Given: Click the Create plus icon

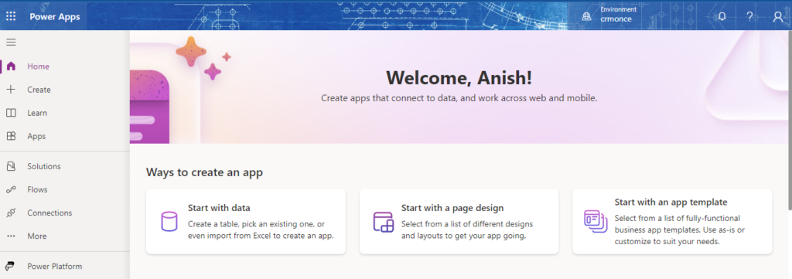Looking at the screenshot, I should pos(11,90).
